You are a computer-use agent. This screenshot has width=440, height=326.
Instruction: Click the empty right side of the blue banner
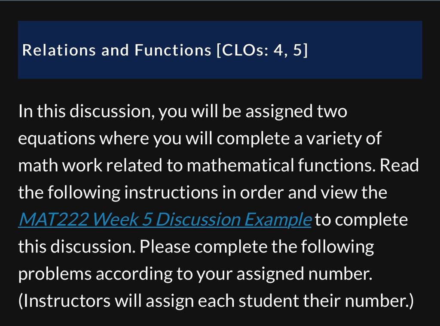pos(365,50)
